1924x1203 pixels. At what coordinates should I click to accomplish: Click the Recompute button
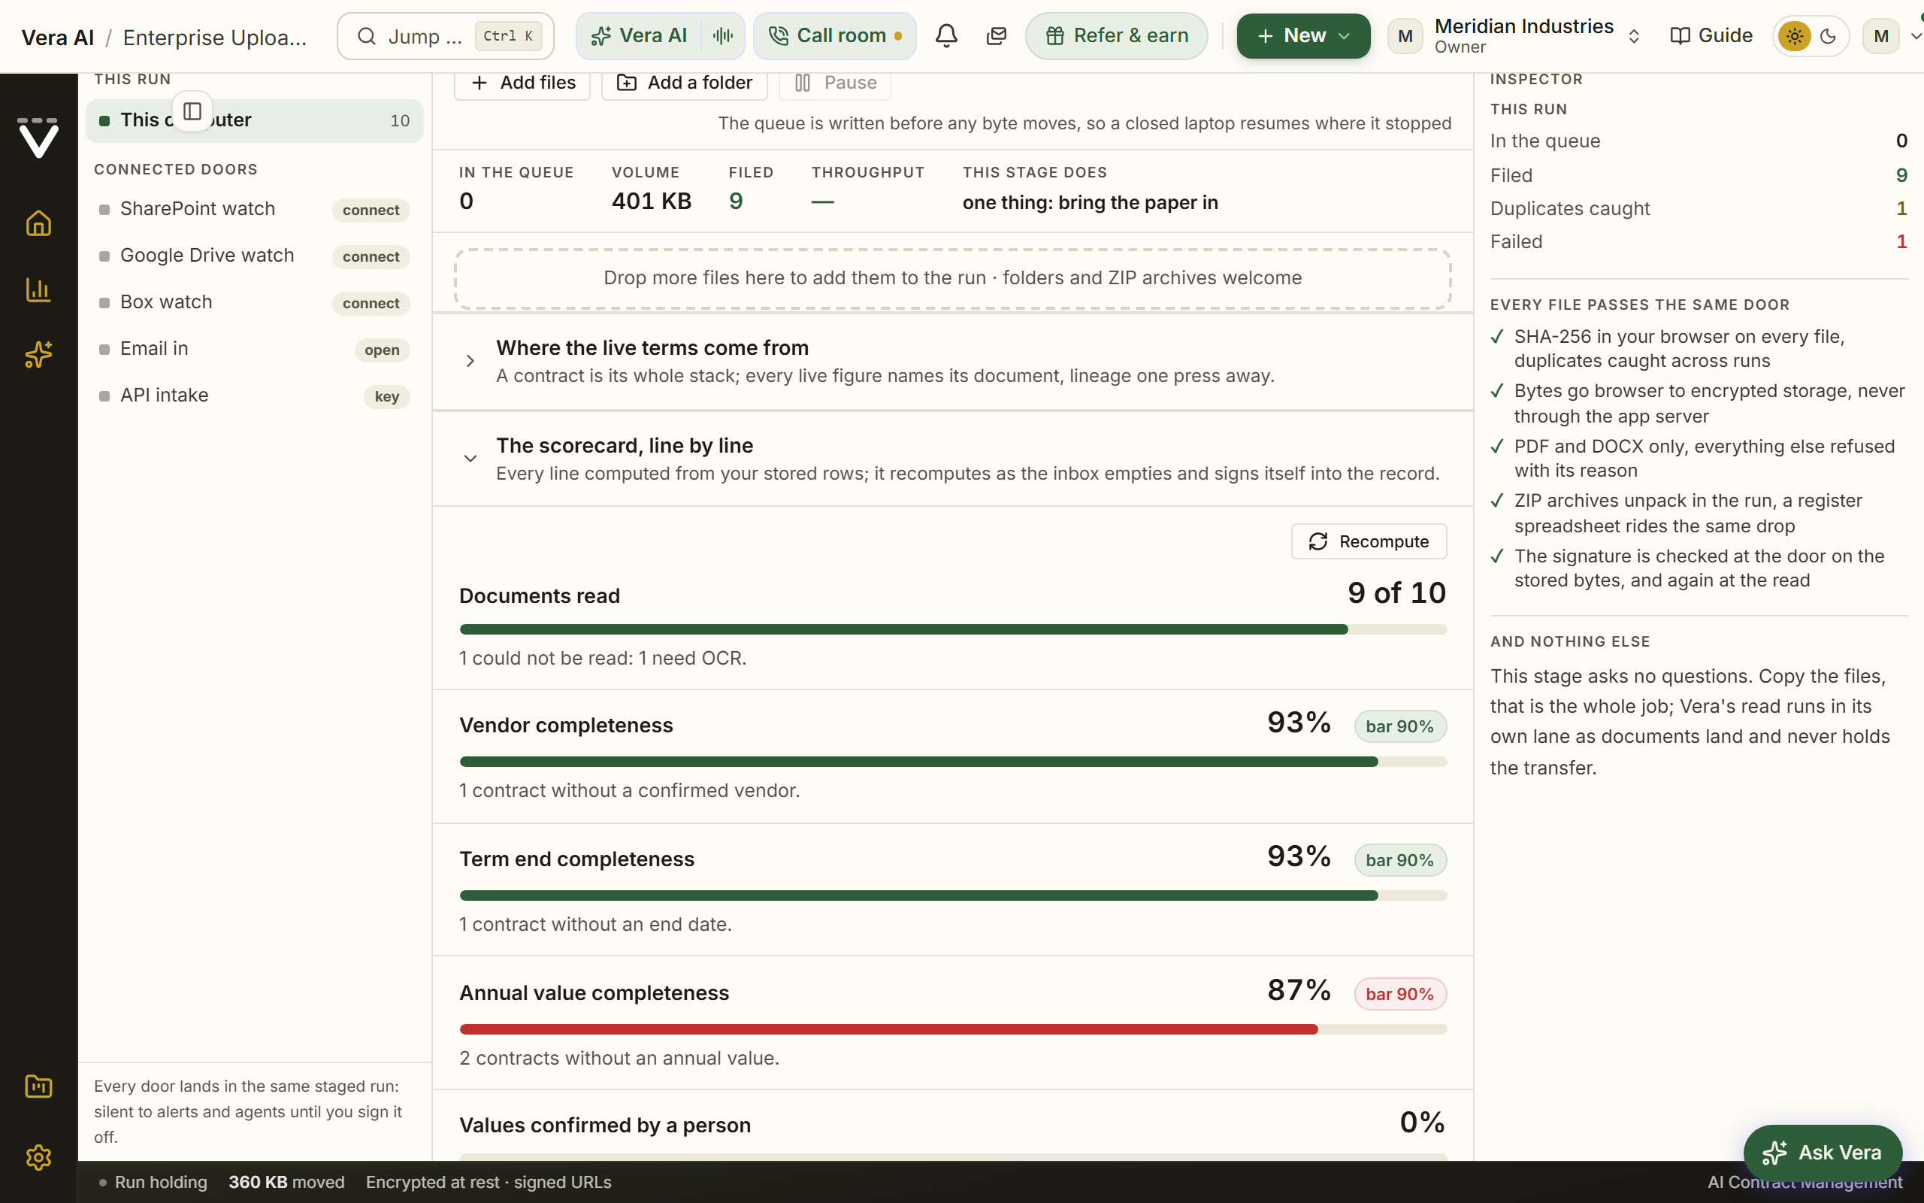click(1369, 541)
